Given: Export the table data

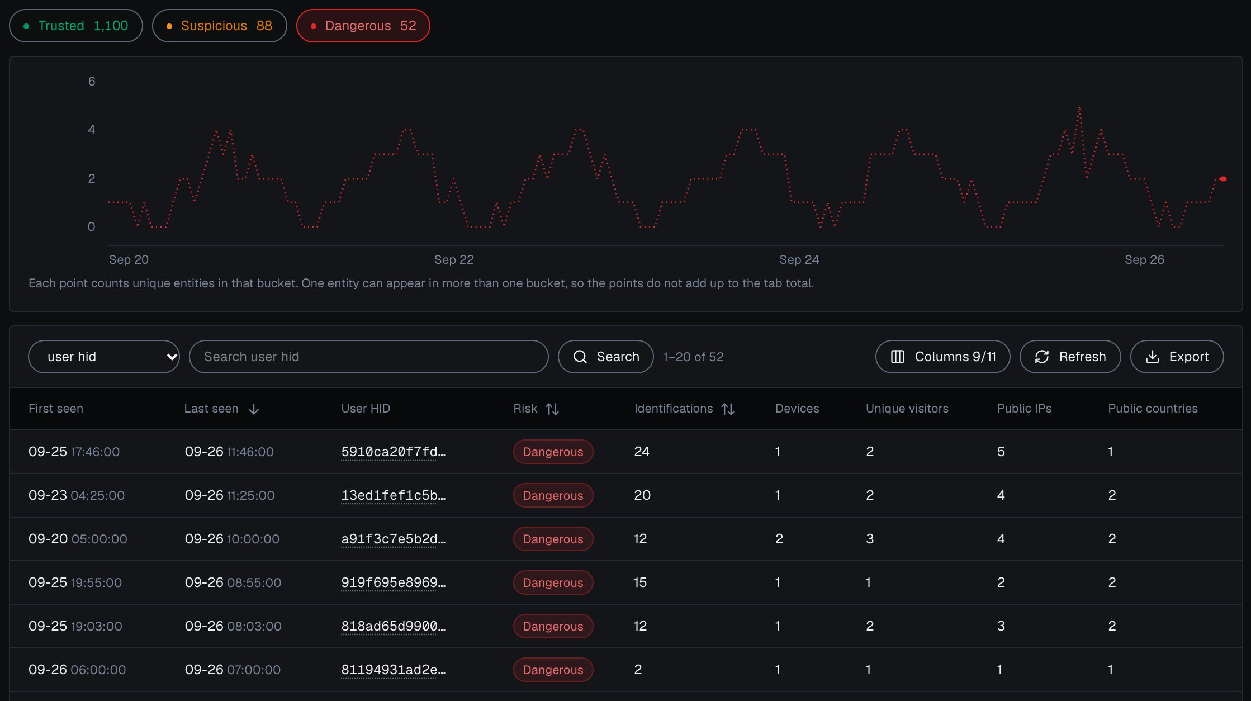Looking at the screenshot, I should coord(1177,357).
